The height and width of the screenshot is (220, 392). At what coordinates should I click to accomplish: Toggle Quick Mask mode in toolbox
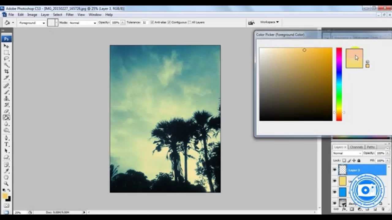coord(6,206)
